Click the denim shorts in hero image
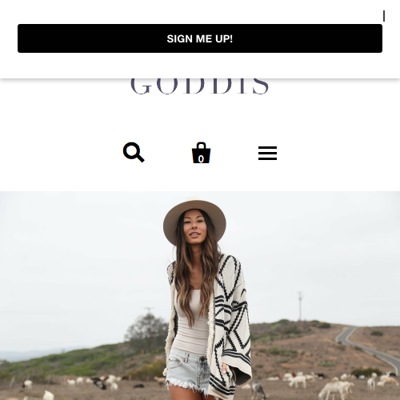Viewport: 400px width, 400px height. click(x=188, y=370)
